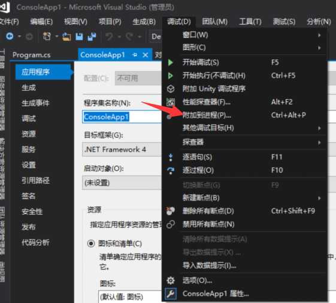Open the 配置 不可用 dropdown
Viewport: 336px width, 303px height.
pos(138,78)
